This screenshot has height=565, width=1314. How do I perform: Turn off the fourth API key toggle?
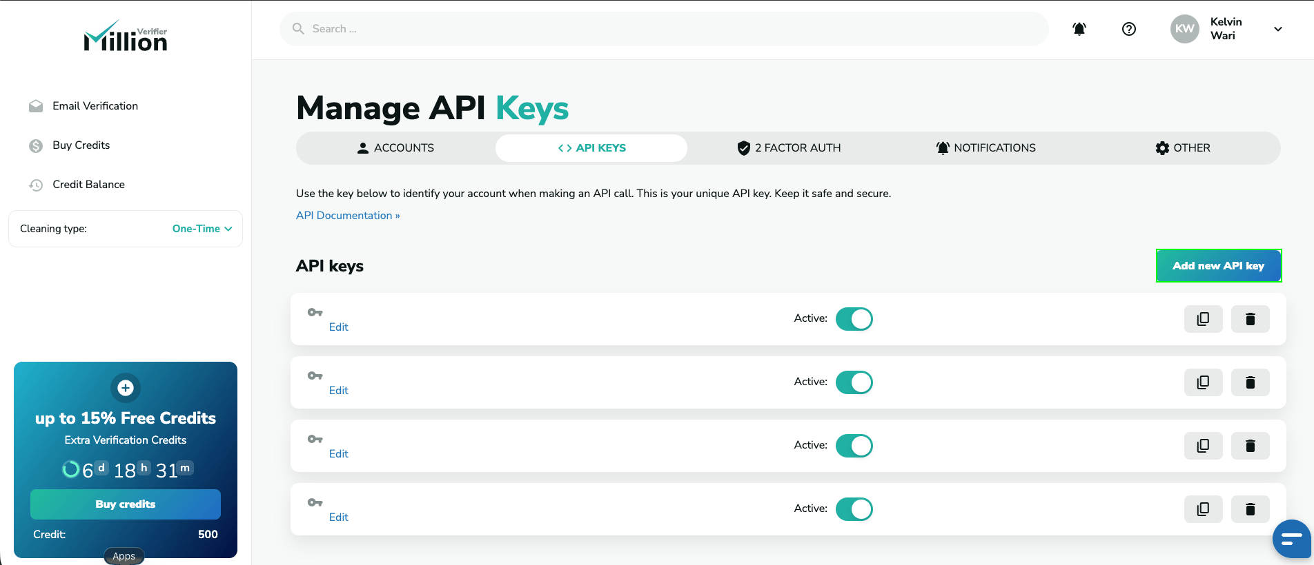[854, 509]
